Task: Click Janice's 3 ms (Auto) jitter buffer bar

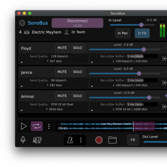Action: pos(142,80)
